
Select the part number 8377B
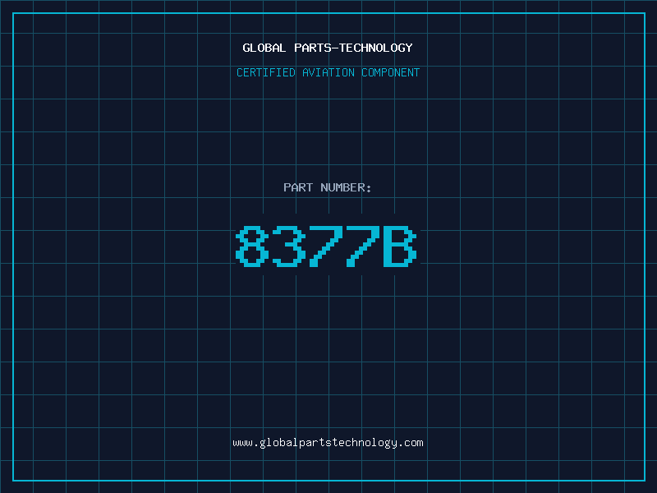(x=326, y=246)
